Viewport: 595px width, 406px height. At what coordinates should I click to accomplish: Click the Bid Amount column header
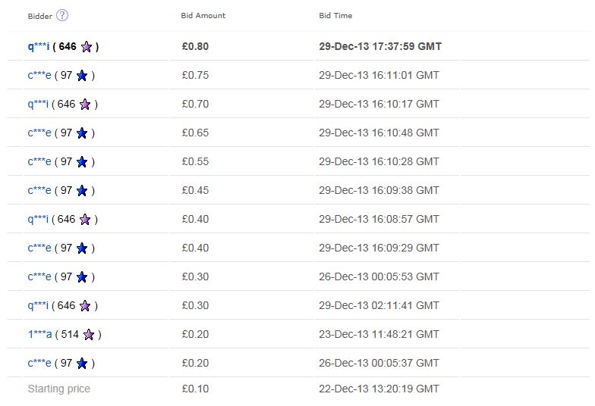(x=203, y=15)
